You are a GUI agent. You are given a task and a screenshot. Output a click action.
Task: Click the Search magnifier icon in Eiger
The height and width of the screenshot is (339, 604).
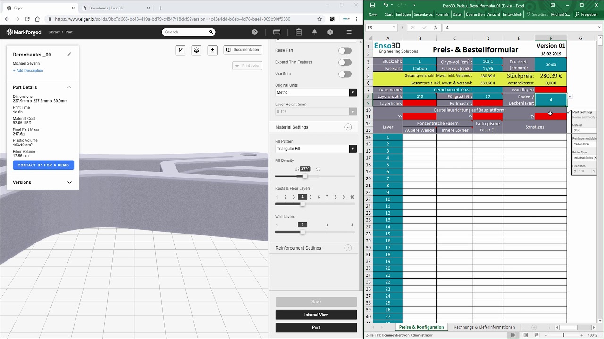[x=211, y=32]
